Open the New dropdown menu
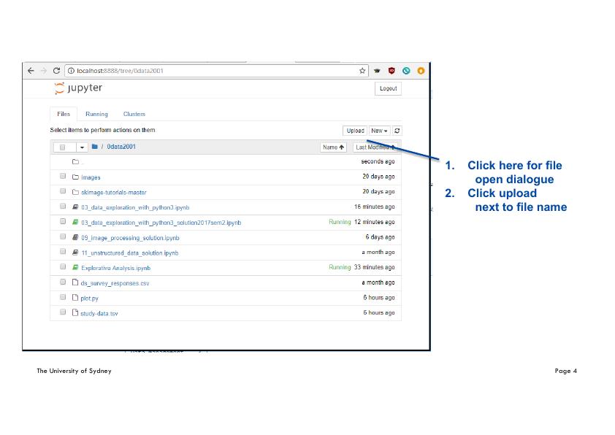Viewport: 615px width, 435px height. tap(379, 131)
